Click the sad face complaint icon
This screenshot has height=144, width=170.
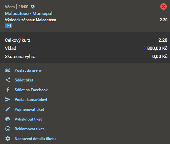coord(8,129)
